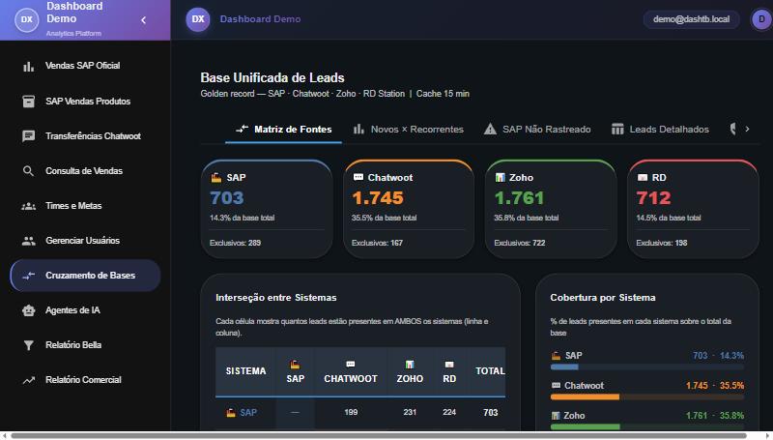Click the RD card icon
This screenshot has width=773, height=440.
643,177
